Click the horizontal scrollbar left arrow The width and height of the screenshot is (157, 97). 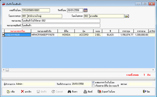click(4, 70)
